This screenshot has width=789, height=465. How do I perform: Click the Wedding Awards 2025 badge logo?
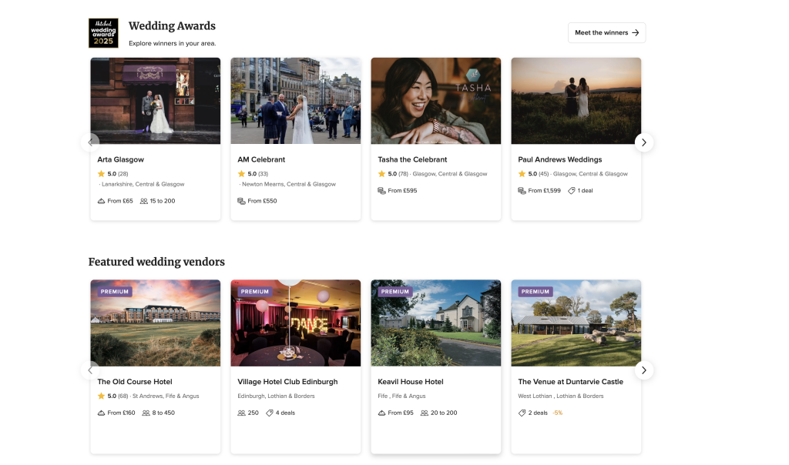coord(103,33)
